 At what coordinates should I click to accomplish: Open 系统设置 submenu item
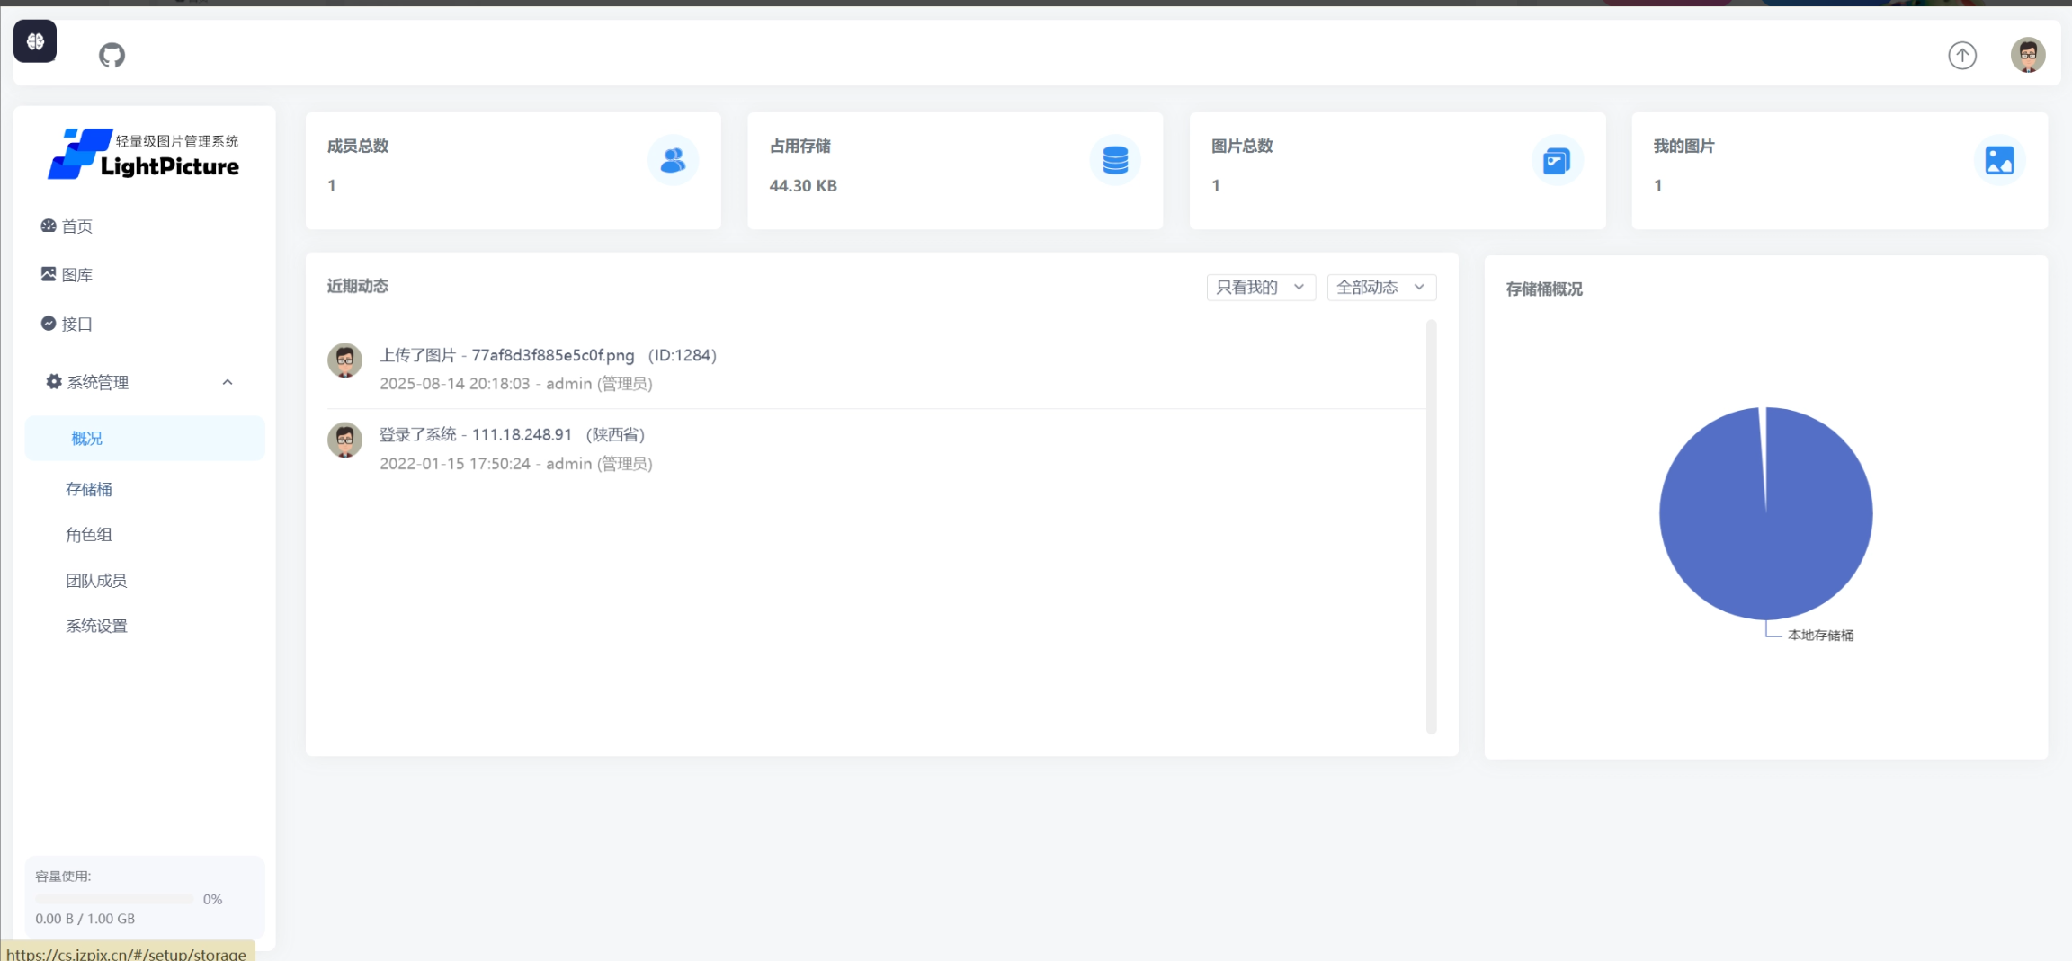pos(96,627)
